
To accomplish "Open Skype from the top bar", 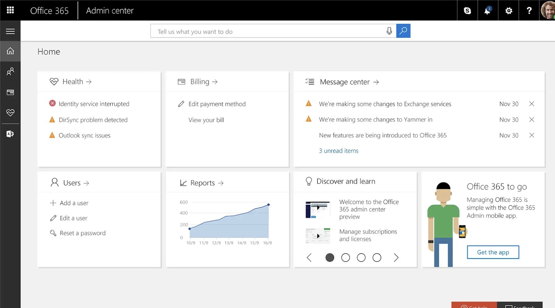I will tap(467, 11).
